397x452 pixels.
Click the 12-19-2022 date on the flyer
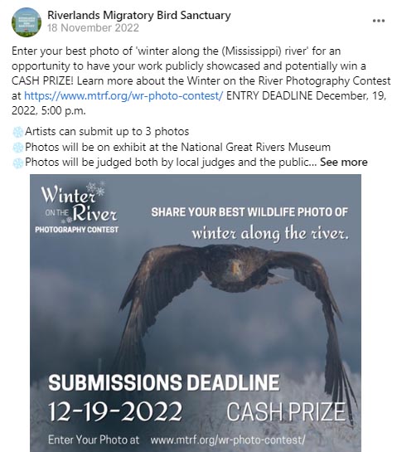(x=115, y=411)
